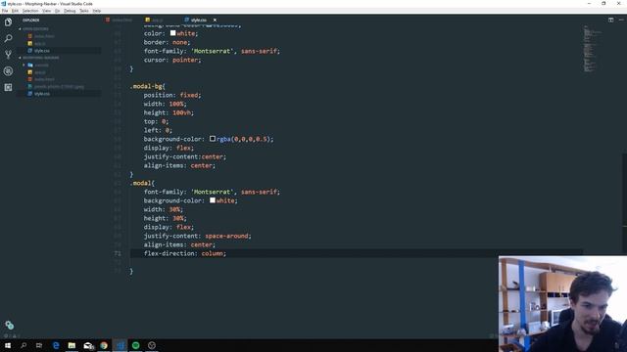Screen dimensions: 627x352
Task: Expand the subfolder in the project tree
Action: click(x=38, y=66)
